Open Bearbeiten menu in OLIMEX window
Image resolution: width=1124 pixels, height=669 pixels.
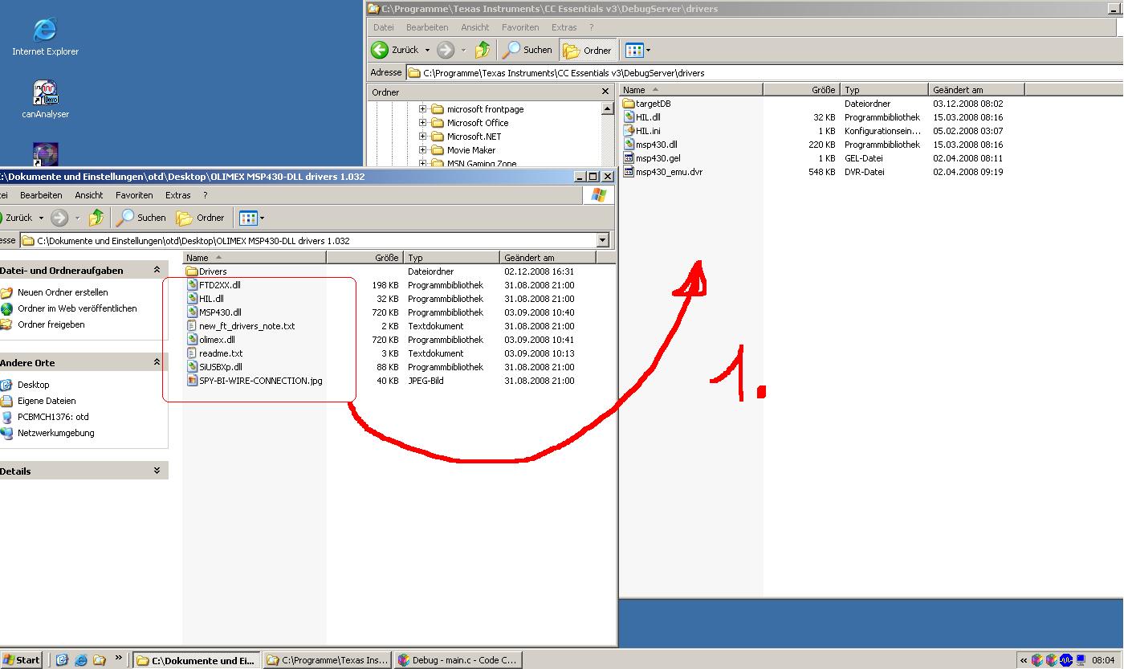[x=41, y=195]
